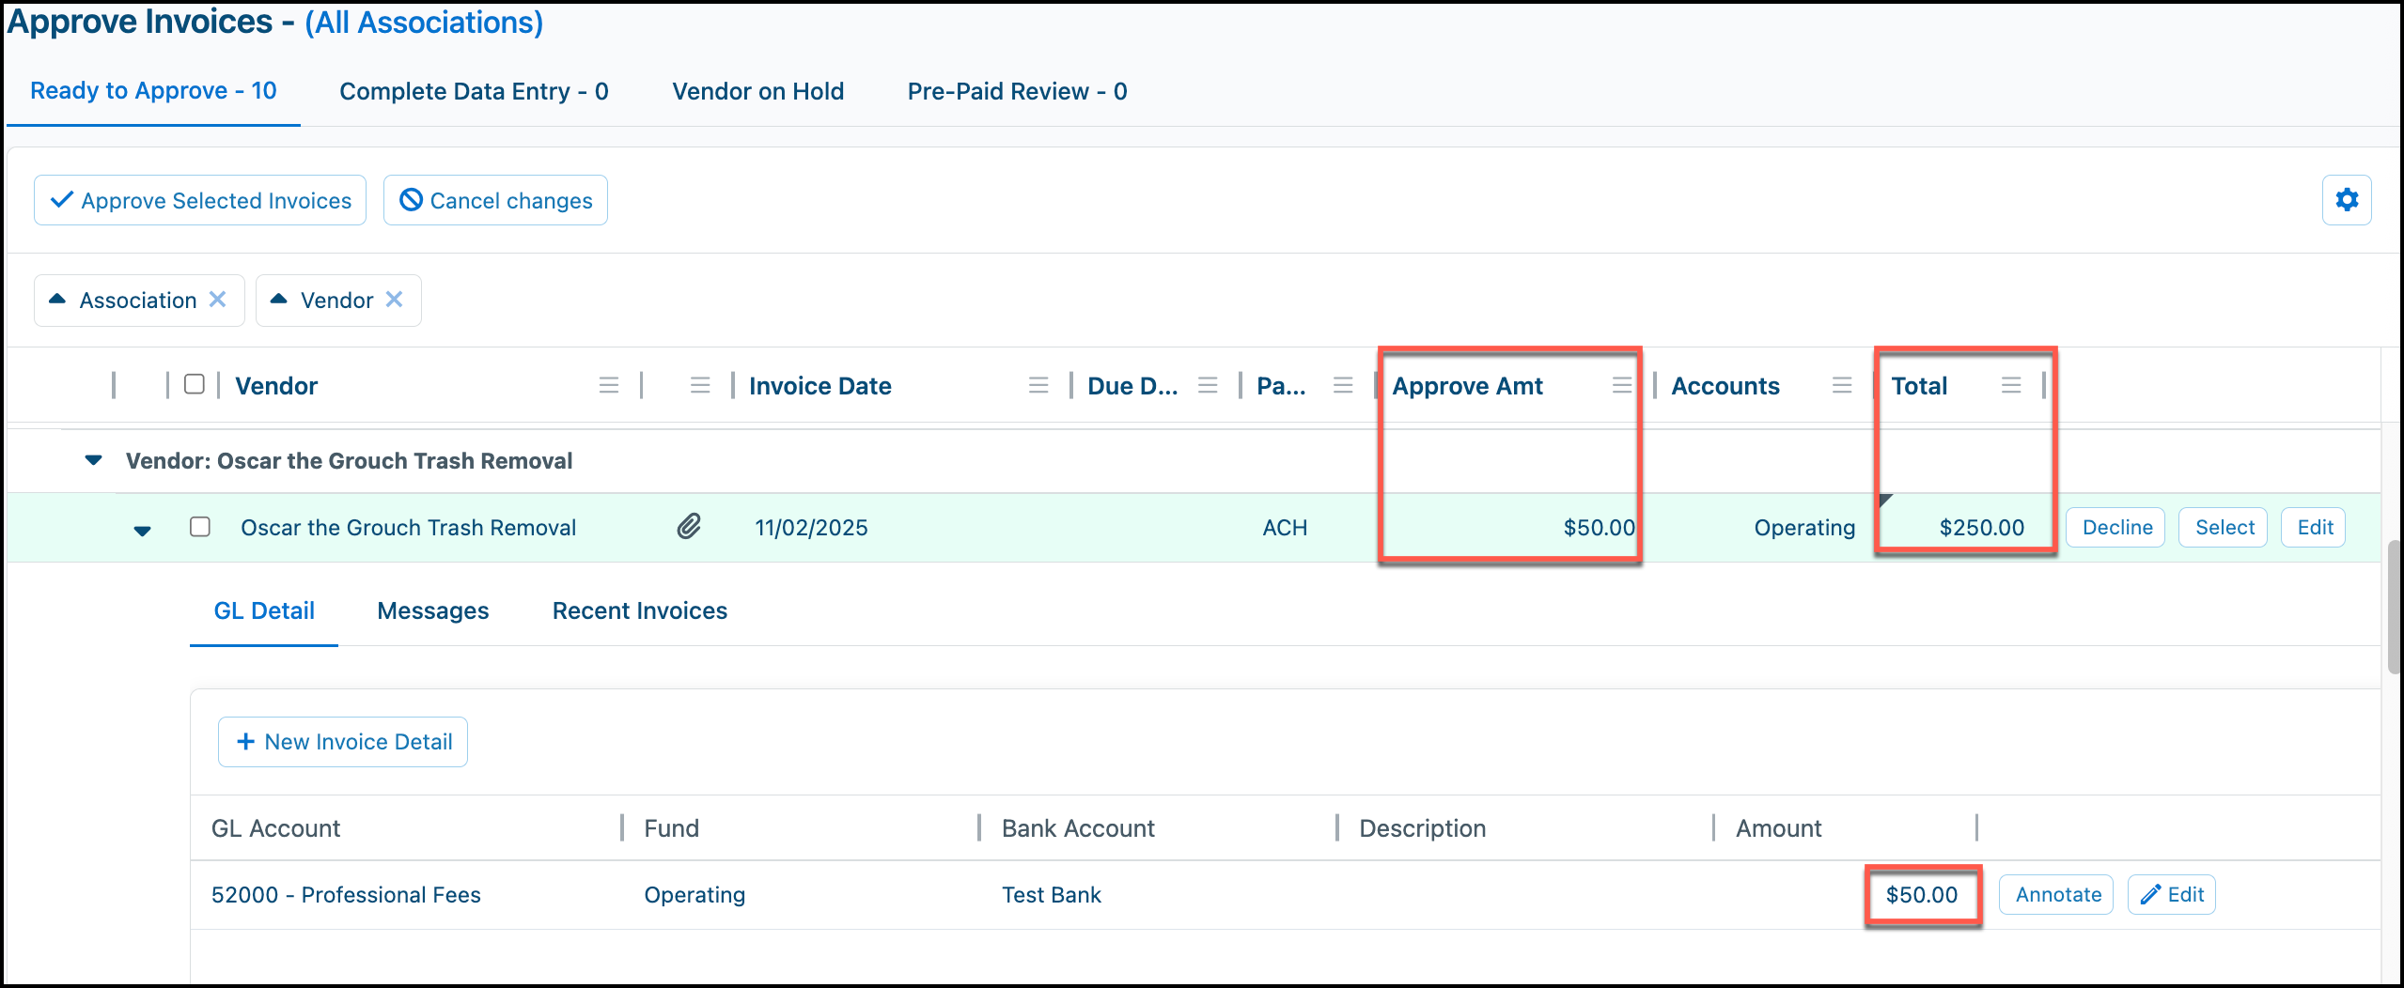
Task: Open the grid settings gear icon
Action: click(2347, 200)
